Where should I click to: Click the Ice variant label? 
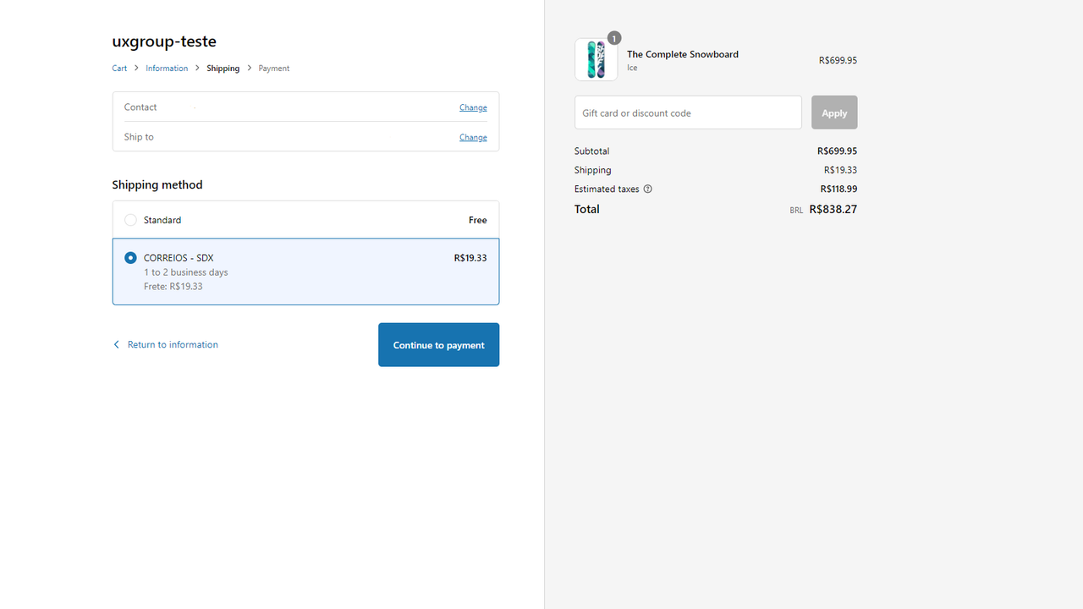[632, 68]
